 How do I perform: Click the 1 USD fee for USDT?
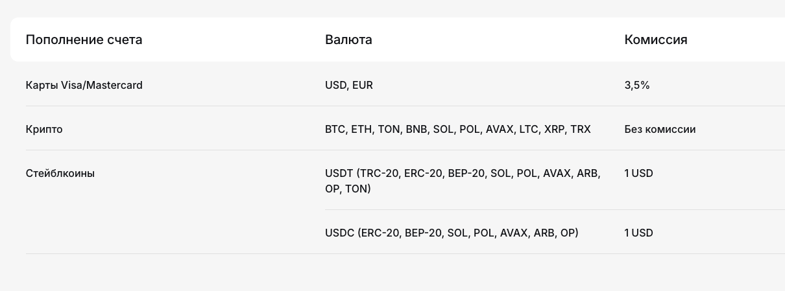(x=638, y=173)
